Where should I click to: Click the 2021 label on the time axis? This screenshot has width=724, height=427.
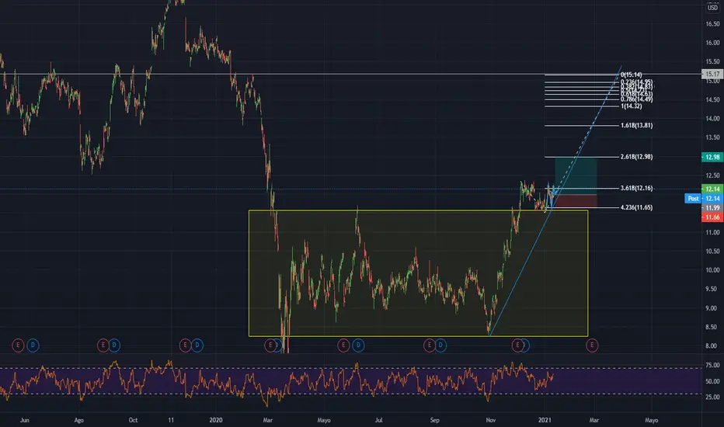pos(545,420)
